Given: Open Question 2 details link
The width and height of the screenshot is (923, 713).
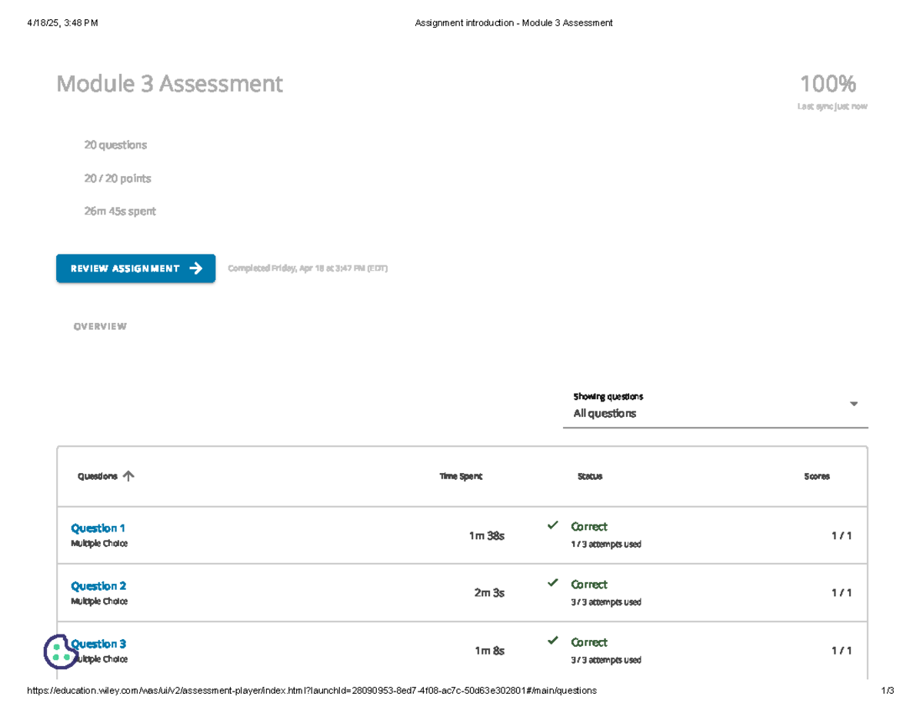Looking at the screenshot, I should tap(98, 585).
